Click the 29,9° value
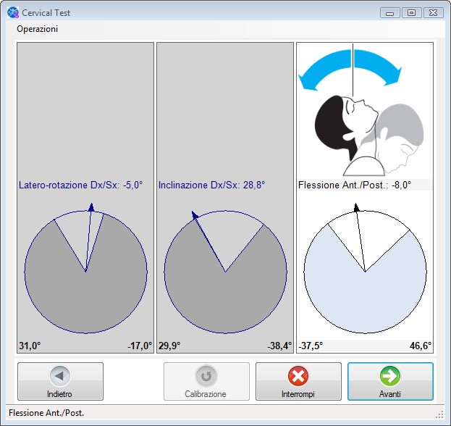Screen dimensions: 451x426 169,346
